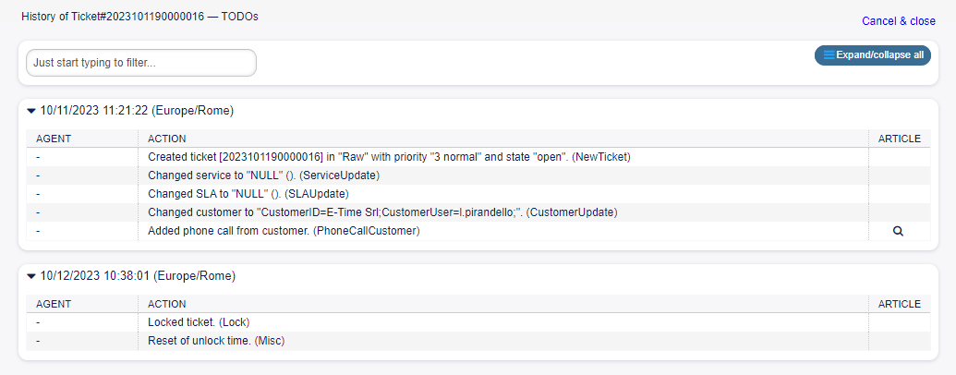
Task: Open the article magnifier icon for PhoneCallCustomer
Action: pyautogui.click(x=898, y=231)
